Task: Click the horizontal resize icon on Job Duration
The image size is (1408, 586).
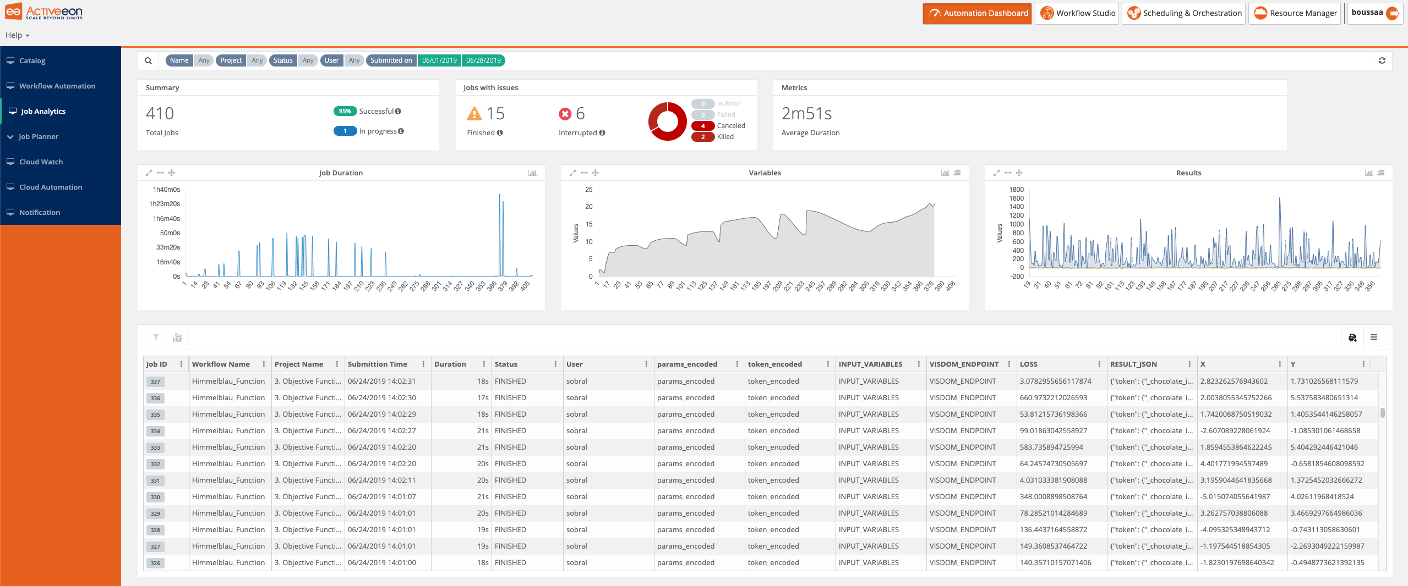Action: [160, 173]
